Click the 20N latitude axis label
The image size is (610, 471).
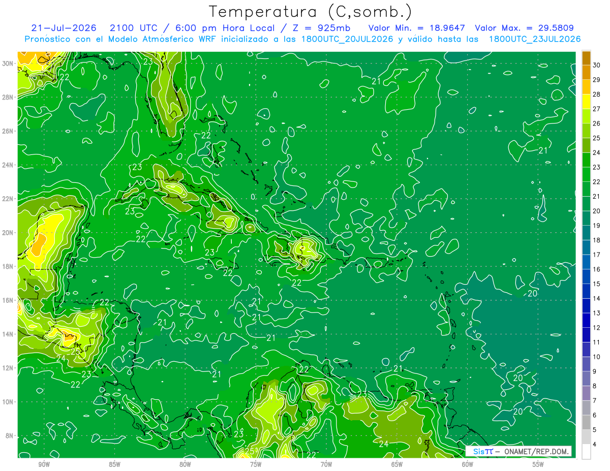pos(9,233)
